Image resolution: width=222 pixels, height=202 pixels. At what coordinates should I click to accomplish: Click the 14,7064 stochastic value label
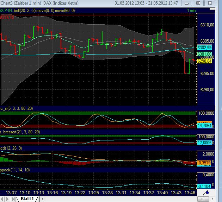[204, 126]
